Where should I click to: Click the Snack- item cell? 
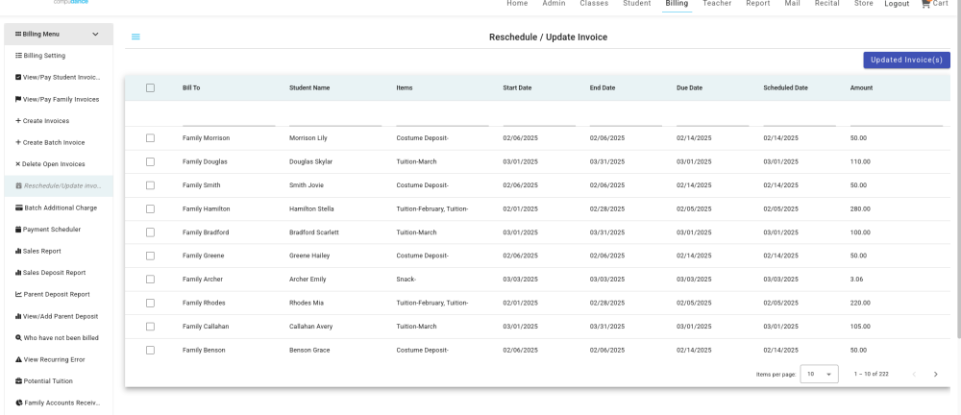pyautogui.click(x=407, y=279)
